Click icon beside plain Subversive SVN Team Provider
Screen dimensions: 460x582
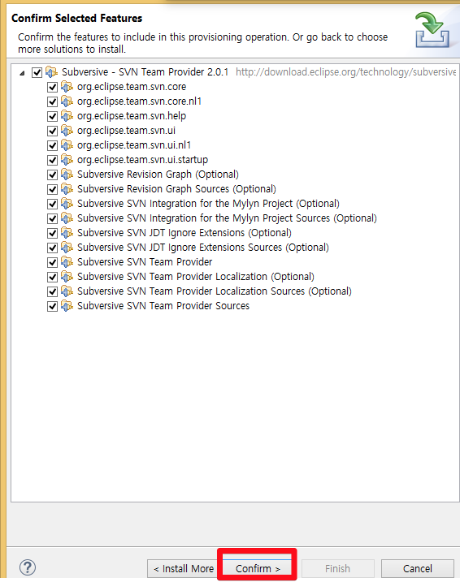67,261
